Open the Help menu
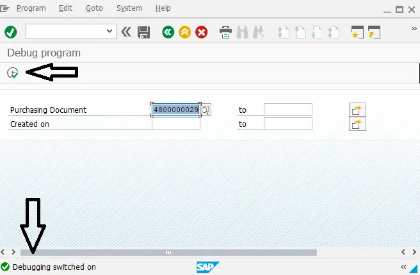The image size is (420, 275). click(163, 8)
